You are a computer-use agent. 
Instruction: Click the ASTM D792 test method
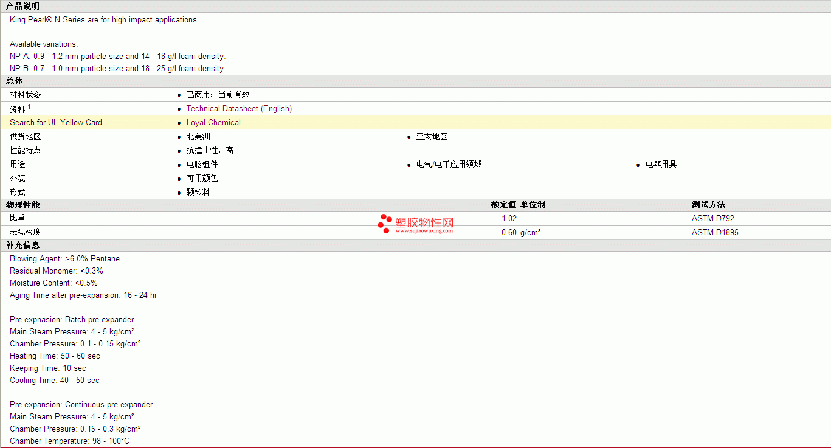[x=713, y=218]
